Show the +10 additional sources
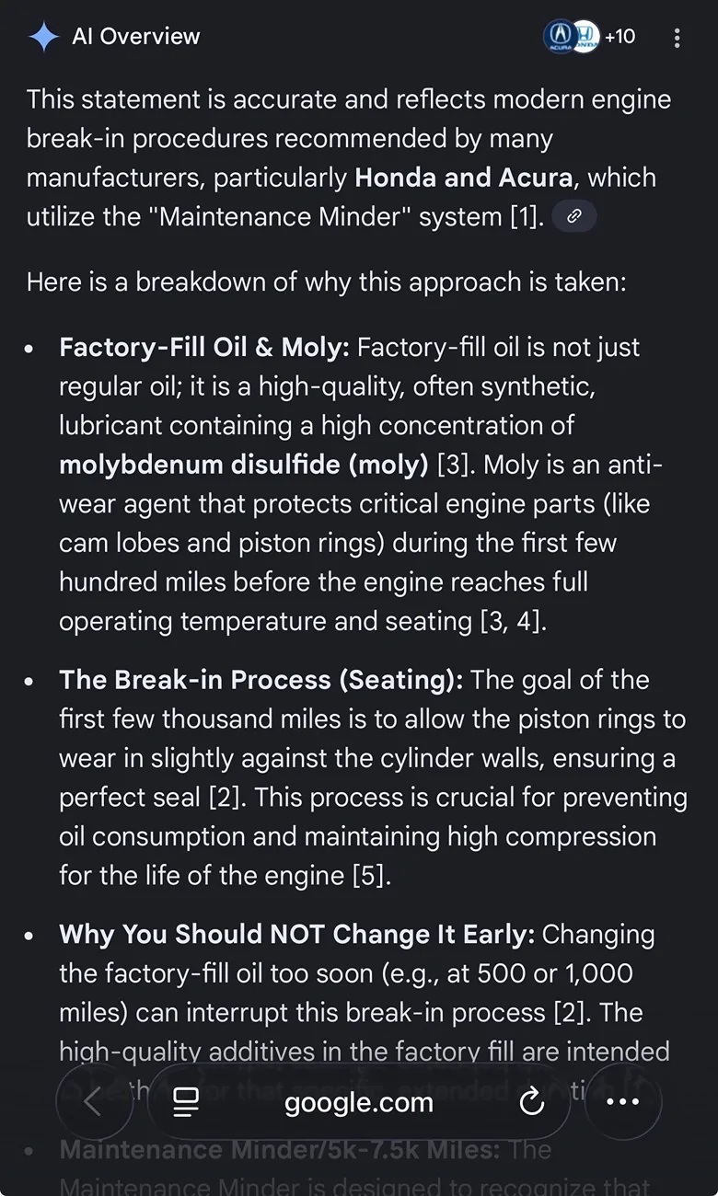 pyautogui.click(x=620, y=37)
